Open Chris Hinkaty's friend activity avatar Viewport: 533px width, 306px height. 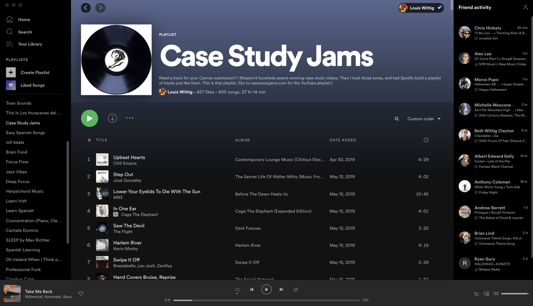(x=465, y=32)
